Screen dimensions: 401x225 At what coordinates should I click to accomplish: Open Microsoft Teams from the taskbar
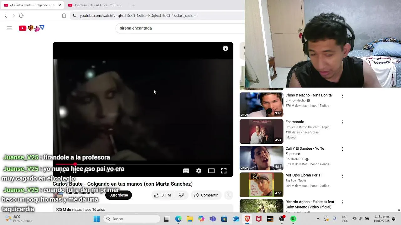pyautogui.click(x=213, y=219)
